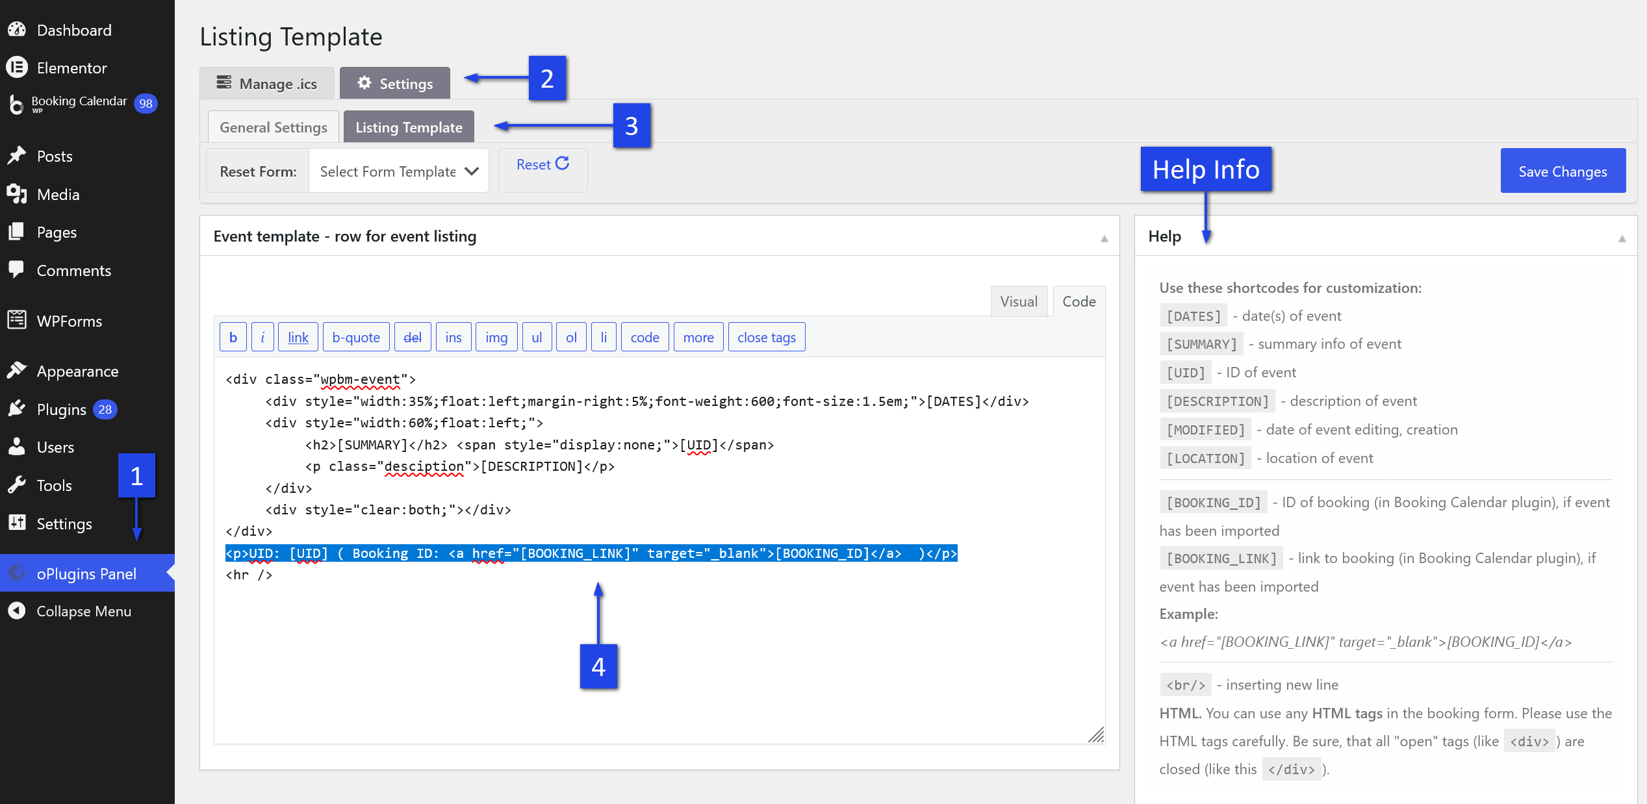Click the highlighted UID Booking ID code line
The width and height of the screenshot is (1647, 804).
pos(591,553)
